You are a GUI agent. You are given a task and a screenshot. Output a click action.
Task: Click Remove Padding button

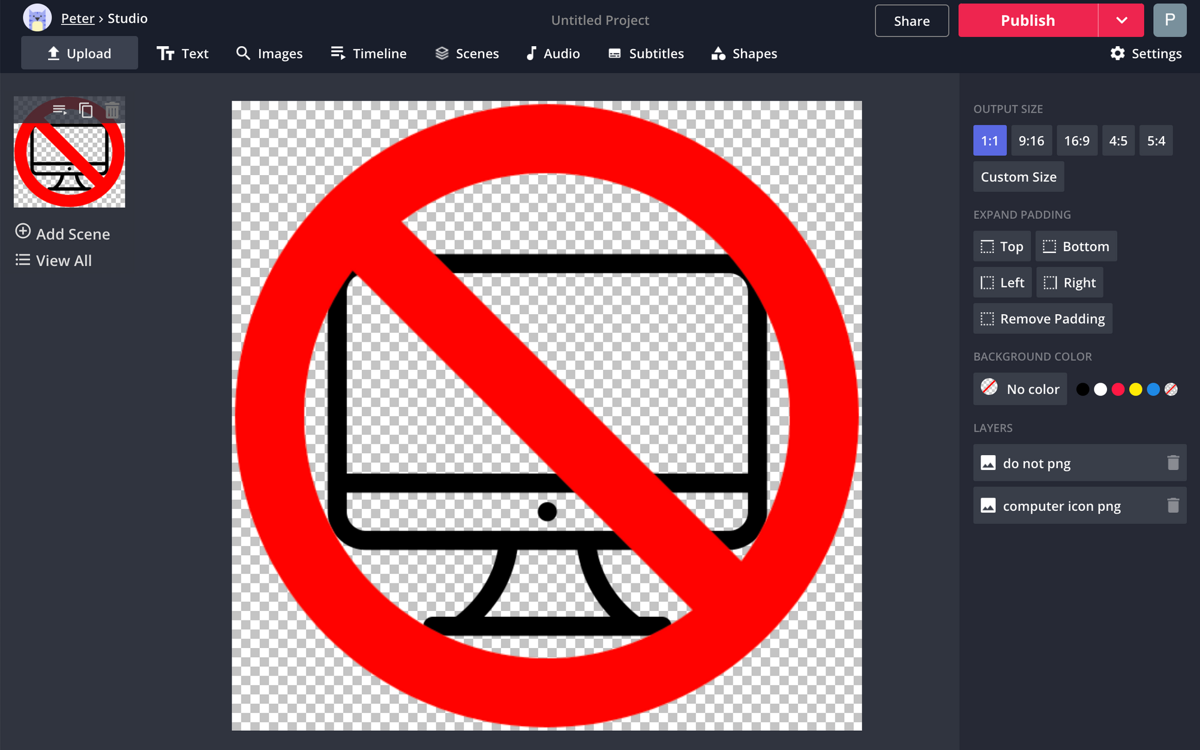pyautogui.click(x=1042, y=319)
